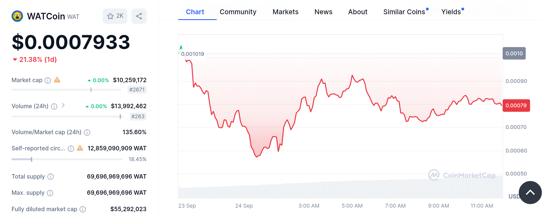
Task: Click the $55,292,023 fully diluted value
Action: point(128,209)
